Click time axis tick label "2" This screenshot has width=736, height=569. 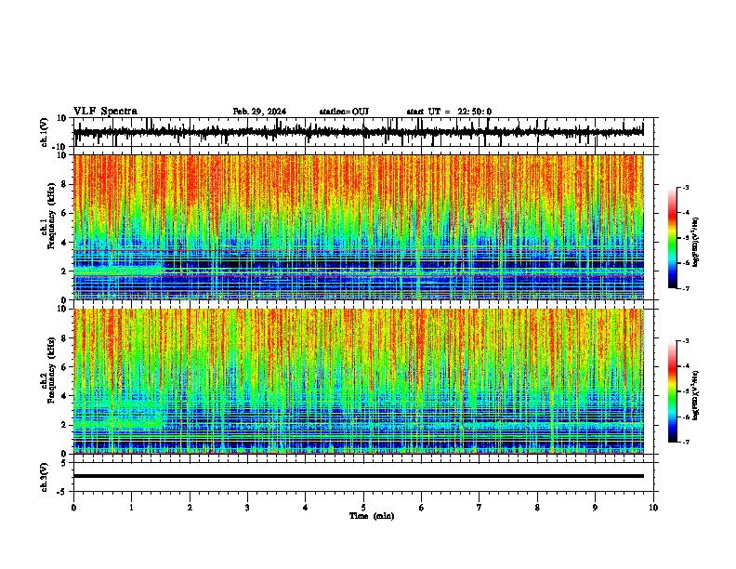coord(190,508)
